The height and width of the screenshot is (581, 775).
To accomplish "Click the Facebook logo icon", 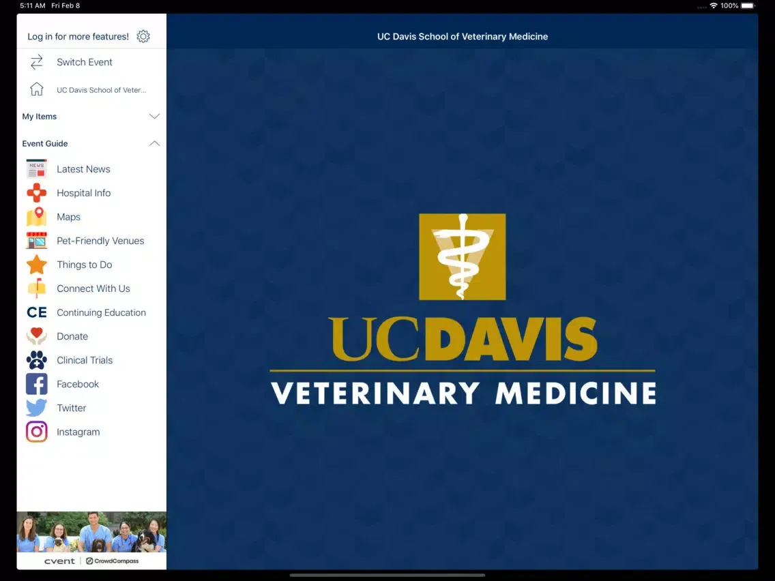I will coord(37,384).
